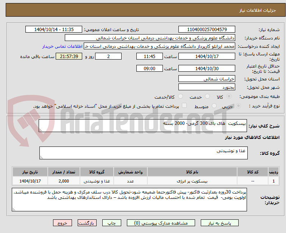Viewport: 286px width, 233px height.
Task: Click the delivery province خراسان شمالی field
Action: click(x=207, y=79)
